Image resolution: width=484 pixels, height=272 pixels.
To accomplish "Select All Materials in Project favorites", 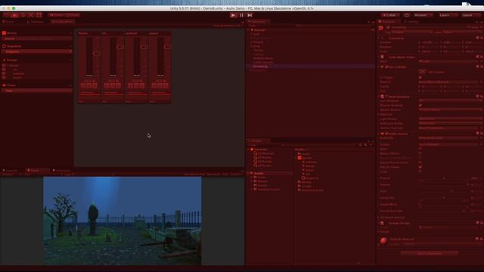I will point(265,153).
